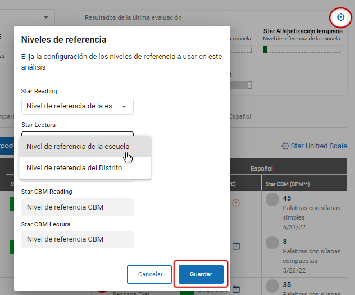This screenshot has height=295, width=355.
Task: Select the gray circle beside score 8
Action: pos(272,243)
